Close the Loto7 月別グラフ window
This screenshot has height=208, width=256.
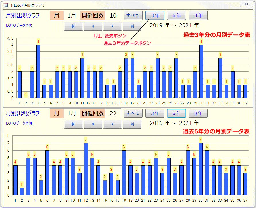(247, 4)
